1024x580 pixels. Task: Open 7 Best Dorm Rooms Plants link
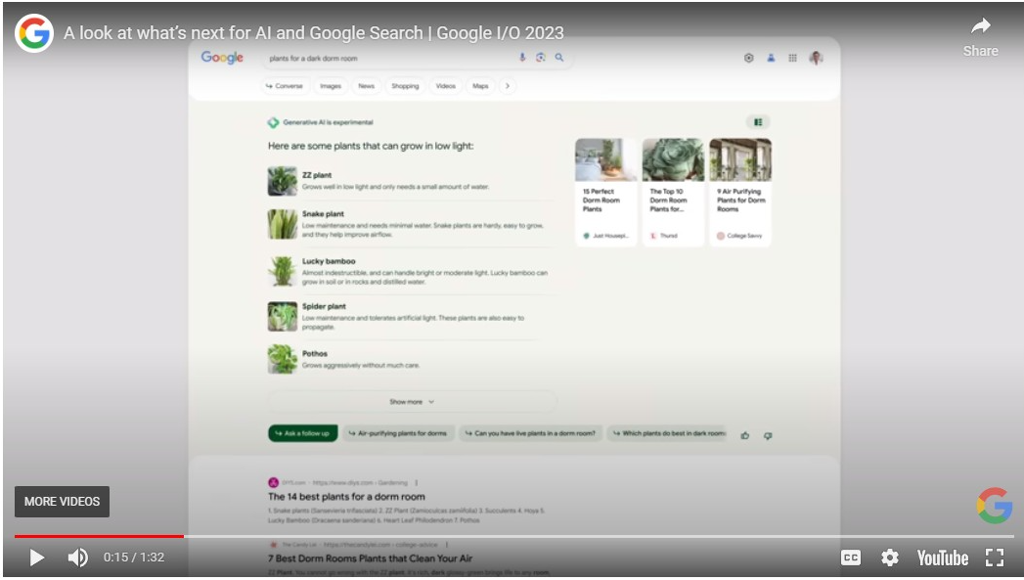[370, 558]
